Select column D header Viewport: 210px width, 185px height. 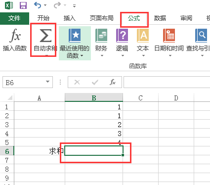[x=176, y=98]
